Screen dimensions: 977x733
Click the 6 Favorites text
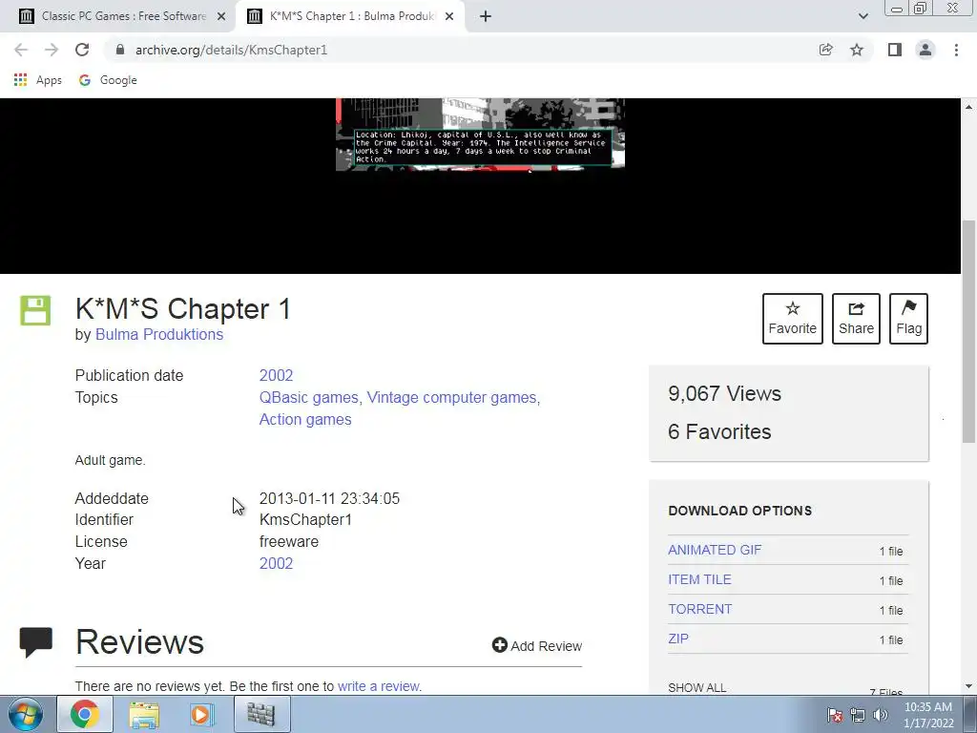[719, 431]
